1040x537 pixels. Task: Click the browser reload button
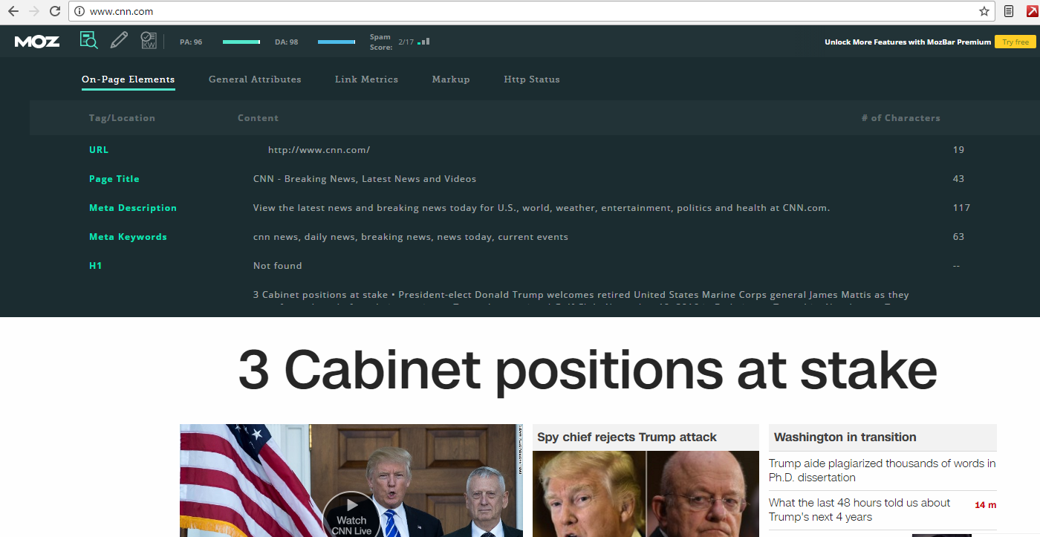click(54, 11)
